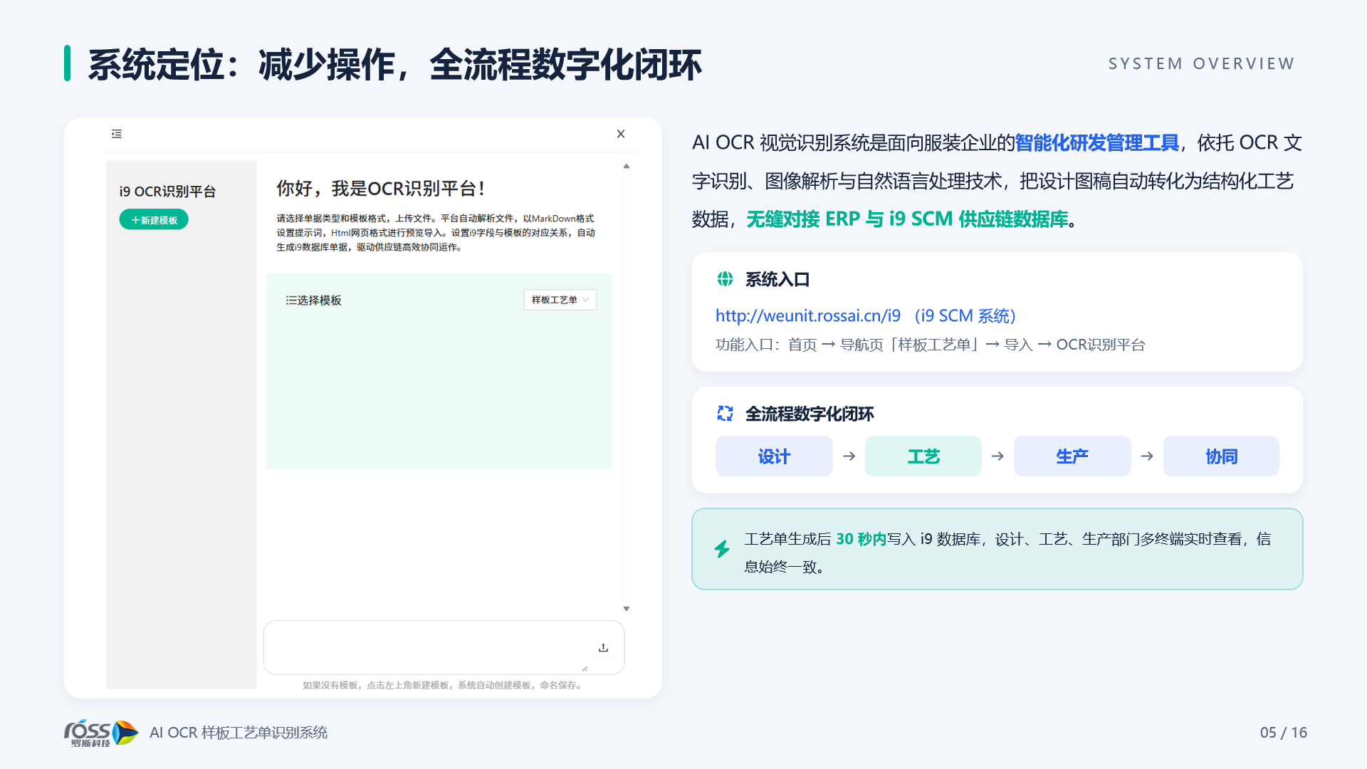Select the 协同 stage box
Image resolution: width=1367 pixels, height=769 pixels.
[x=1221, y=456]
